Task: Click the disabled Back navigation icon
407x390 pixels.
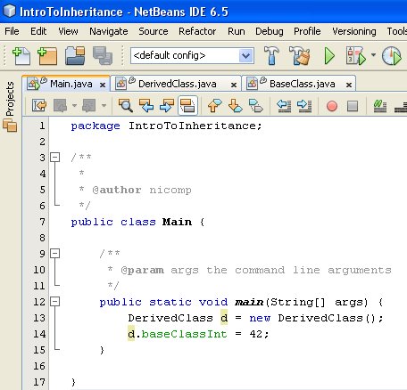Action: coord(60,105)
